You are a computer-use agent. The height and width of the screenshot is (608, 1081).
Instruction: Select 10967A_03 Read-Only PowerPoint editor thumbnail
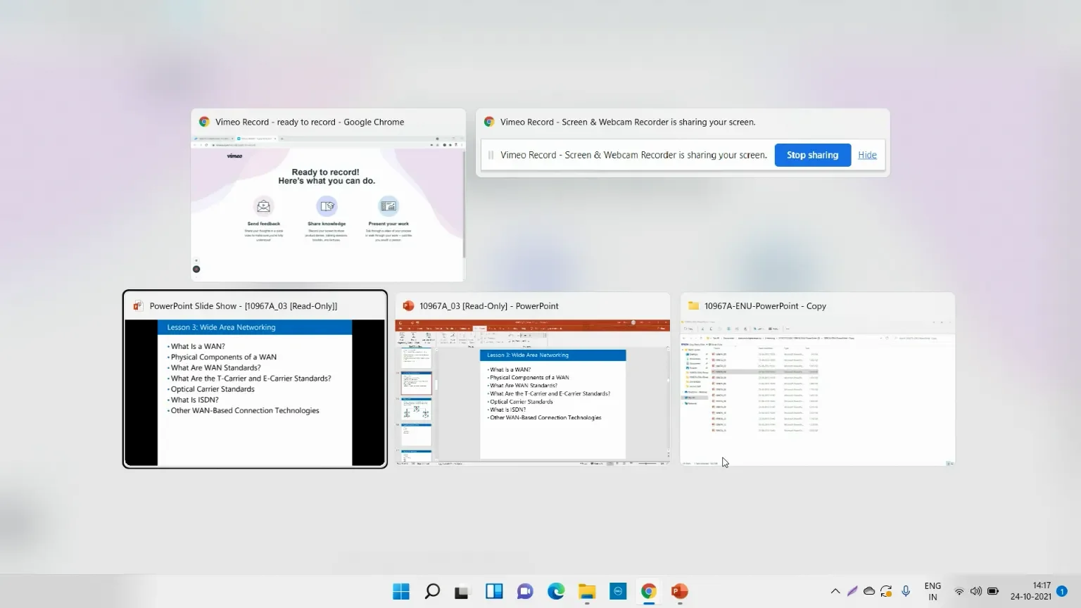click(x=532, y=379)
